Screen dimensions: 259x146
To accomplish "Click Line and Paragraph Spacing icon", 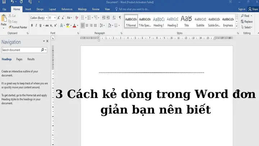I will click(101, 25).
